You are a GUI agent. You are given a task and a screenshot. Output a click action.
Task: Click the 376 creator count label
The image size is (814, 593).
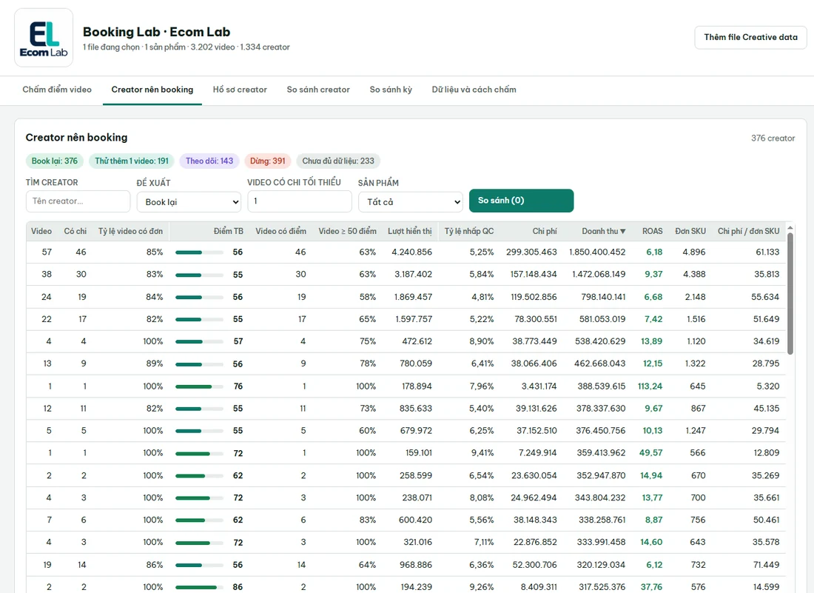[773, 138]
